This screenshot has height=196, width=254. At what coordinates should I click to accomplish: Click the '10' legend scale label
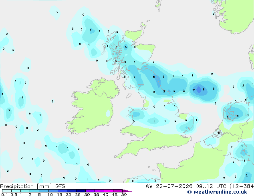tap(50, 194)
